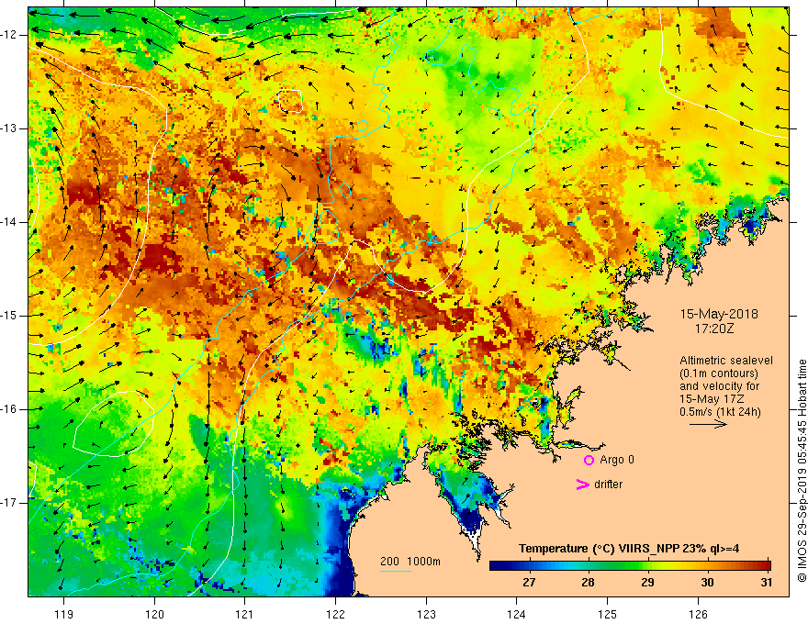
Task: Click latitude axis label -17
Action: (9, 503)
